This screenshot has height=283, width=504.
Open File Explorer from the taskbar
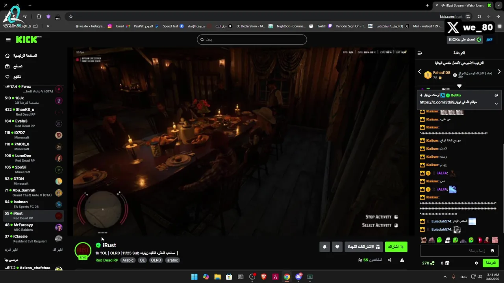tap(217, 277)
